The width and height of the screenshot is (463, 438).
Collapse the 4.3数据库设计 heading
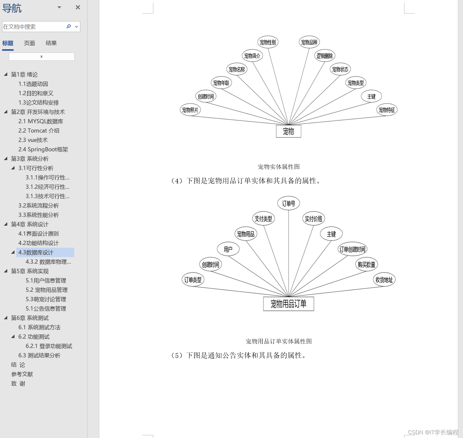pos(13,252)
